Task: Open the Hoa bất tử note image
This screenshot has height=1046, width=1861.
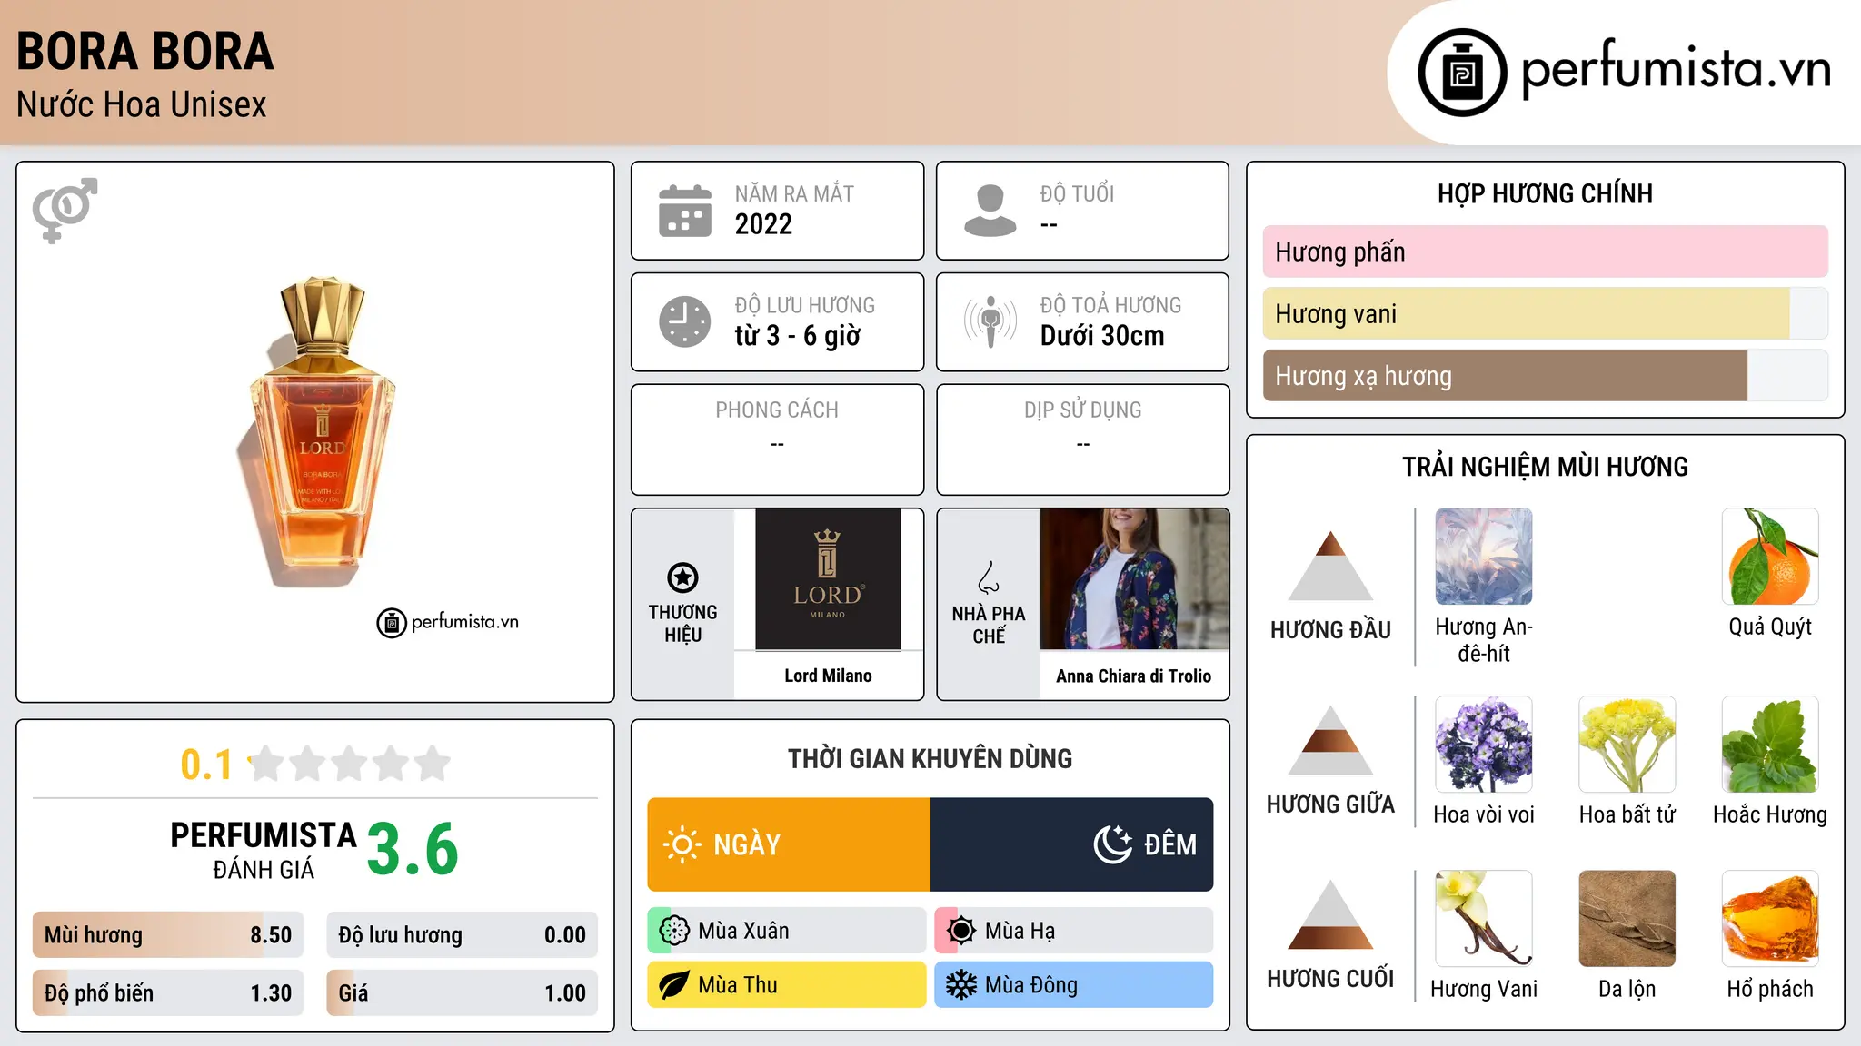Action: [x=1627, y=745]
